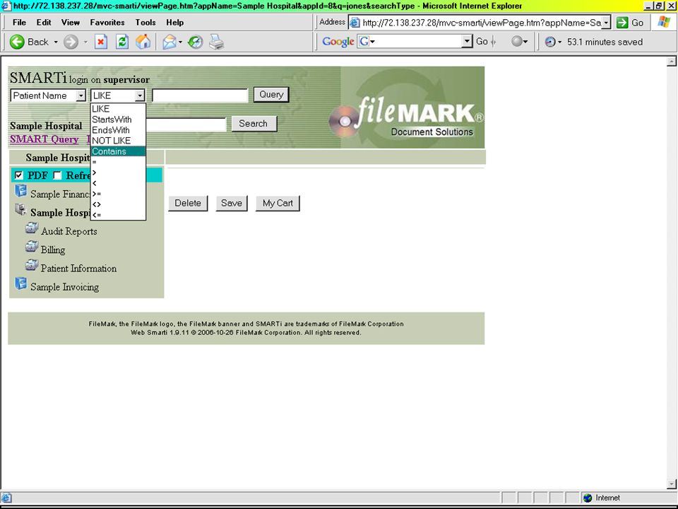Viewport: 678px width, 509px height.
Task: Click the Patient Information drawer icon
Action: pyautogui.click(x=32, y=265)
